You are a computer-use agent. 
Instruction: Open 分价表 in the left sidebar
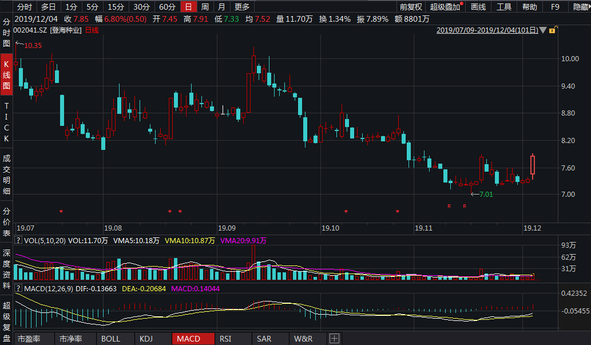(6, 222)
